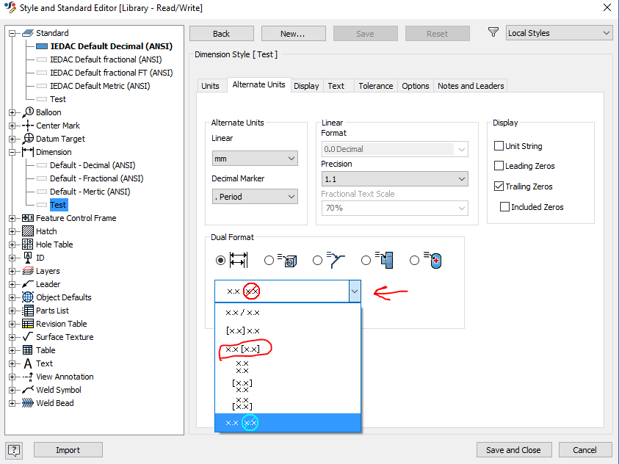Click the Save and Close button

click(513, 450)
